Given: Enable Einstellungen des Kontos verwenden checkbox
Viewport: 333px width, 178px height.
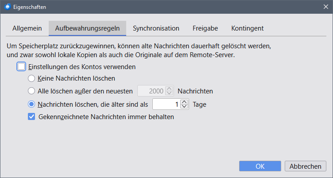Looking at the screenshot, I should (x=22, y=67).
